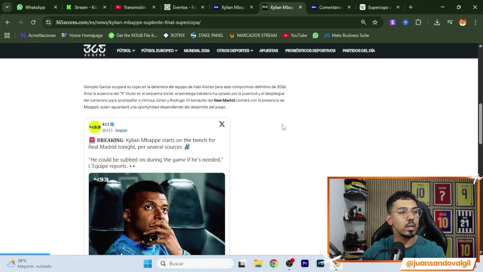Image resolution: width=483 pixels, height=272 pixels.
Task: Expand the FÚTBOL EUROPEO menu
Action: click(x=159, y=51)
